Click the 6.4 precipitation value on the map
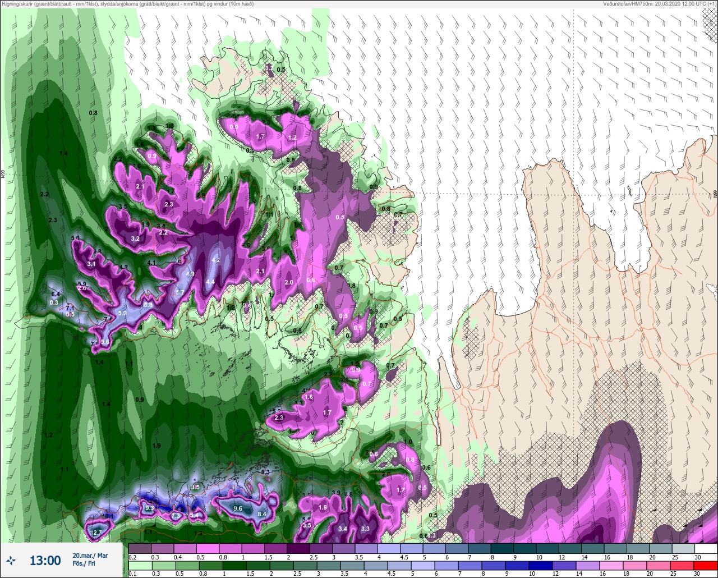 55,294
